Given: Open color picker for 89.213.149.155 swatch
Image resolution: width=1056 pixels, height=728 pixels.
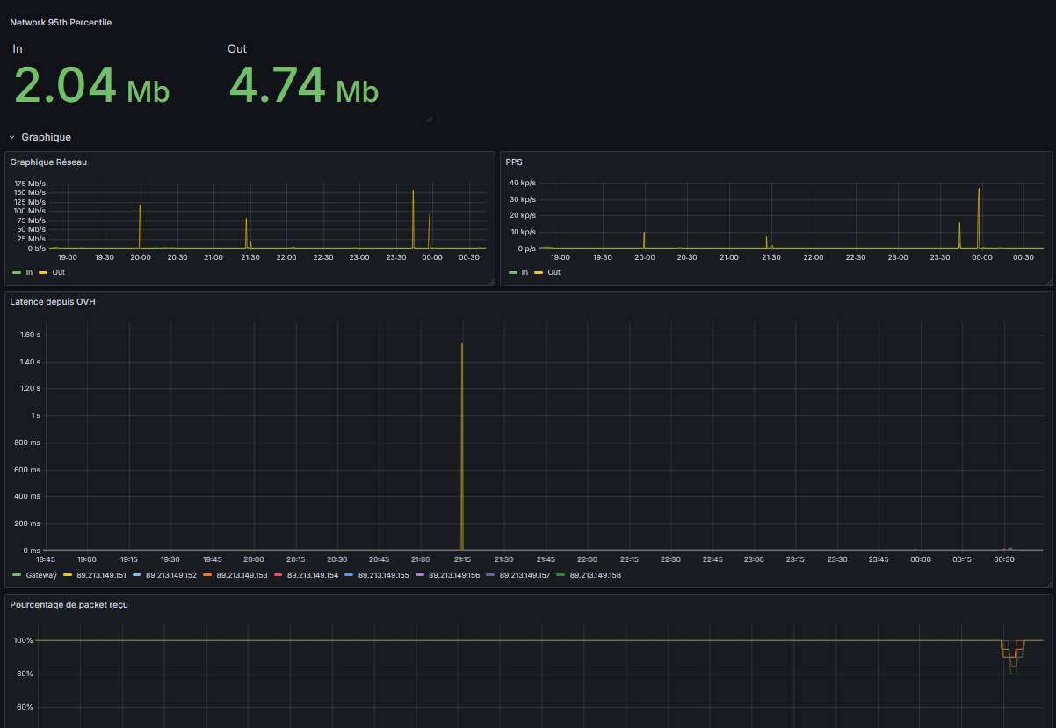Looking at the screenshot, I should click(349, 575).
